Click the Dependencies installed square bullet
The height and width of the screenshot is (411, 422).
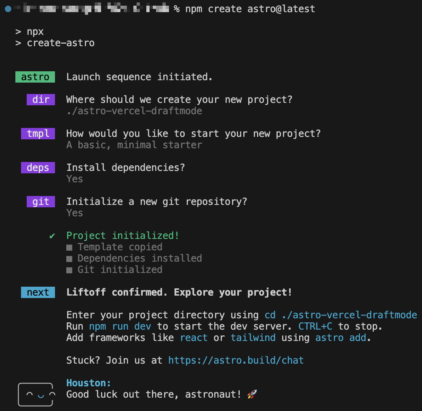point(70,259)
